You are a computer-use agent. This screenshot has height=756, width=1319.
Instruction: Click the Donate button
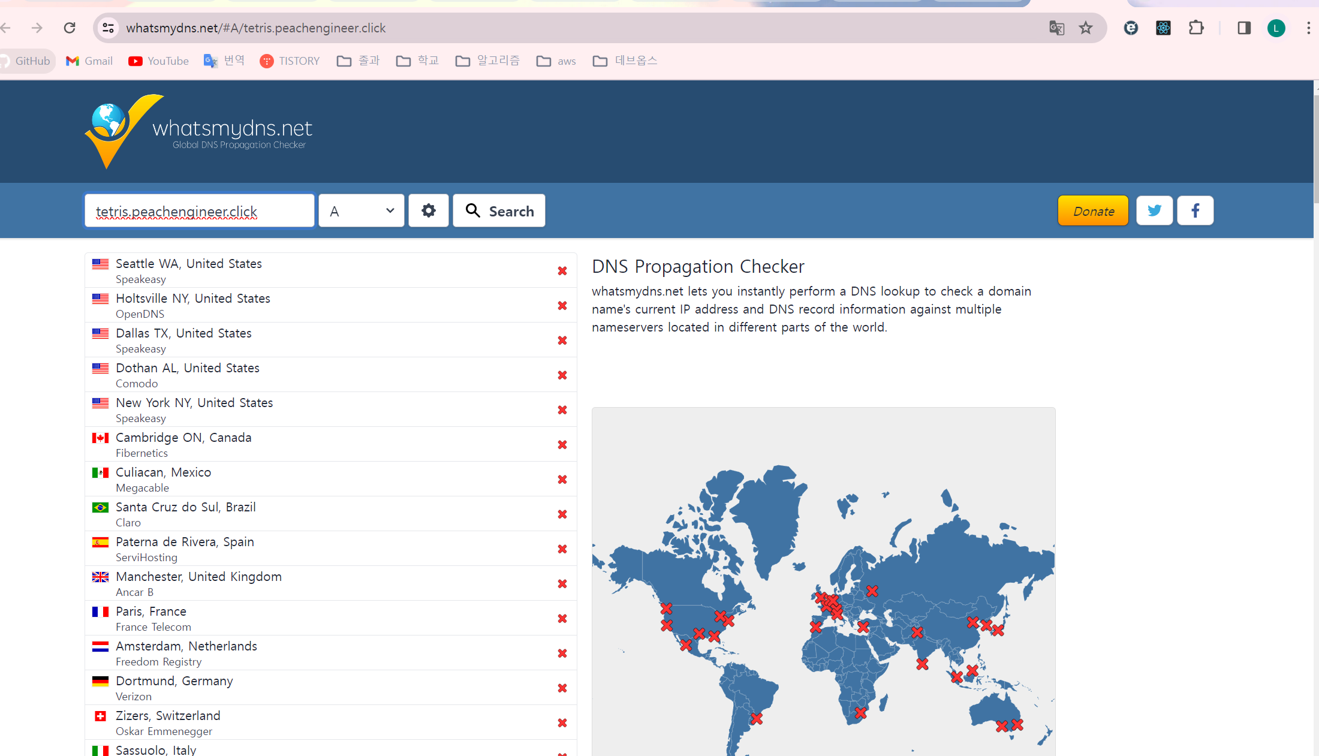(x=1092, y=210)
